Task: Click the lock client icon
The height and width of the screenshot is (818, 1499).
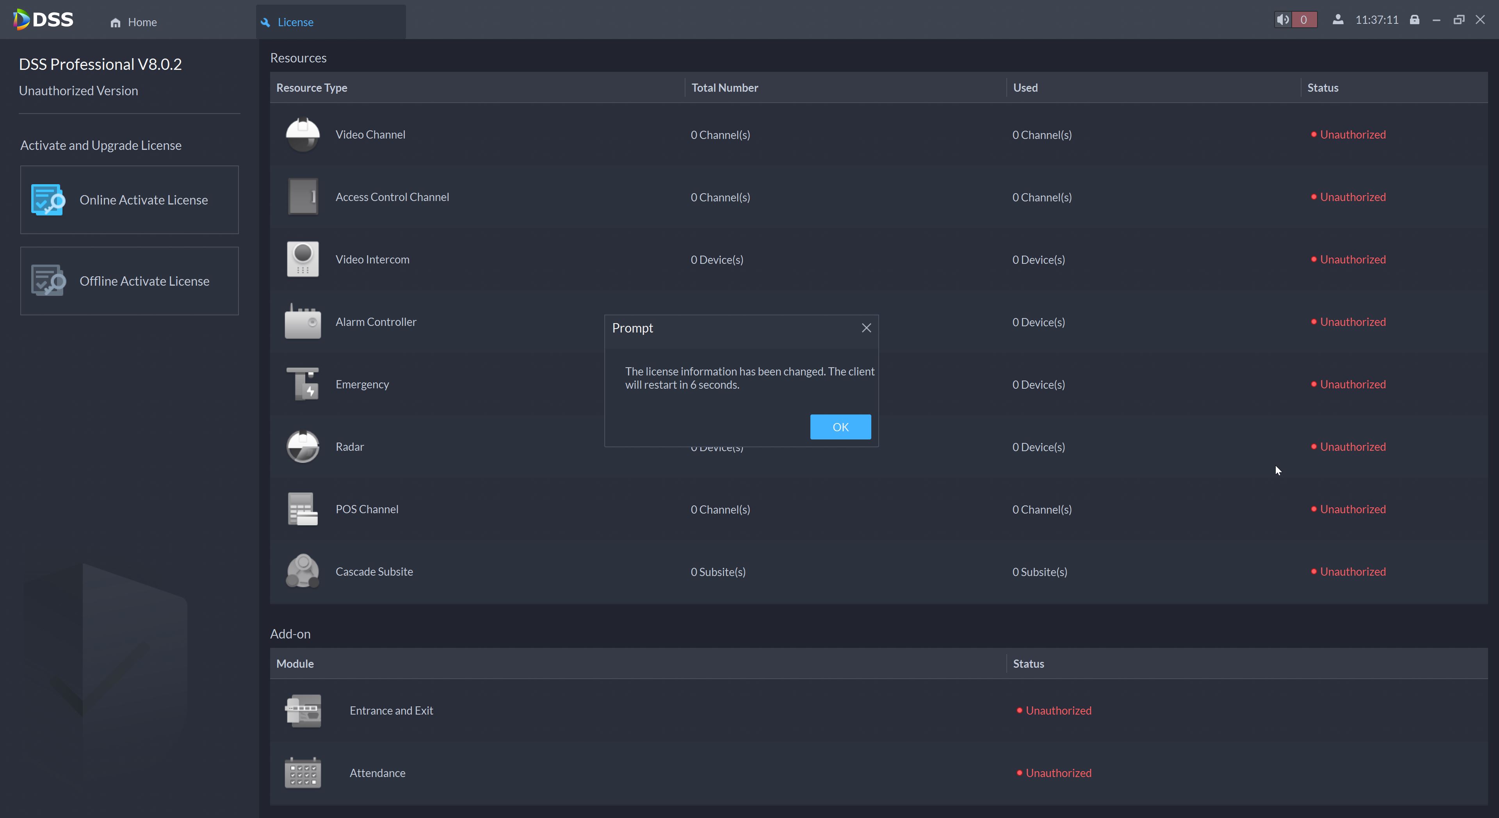Action: pos(1414,20)
